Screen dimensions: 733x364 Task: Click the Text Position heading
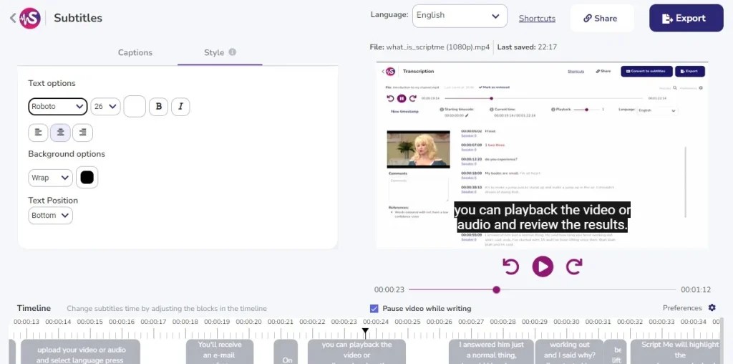pyautogui.click(x=53, y=200)
